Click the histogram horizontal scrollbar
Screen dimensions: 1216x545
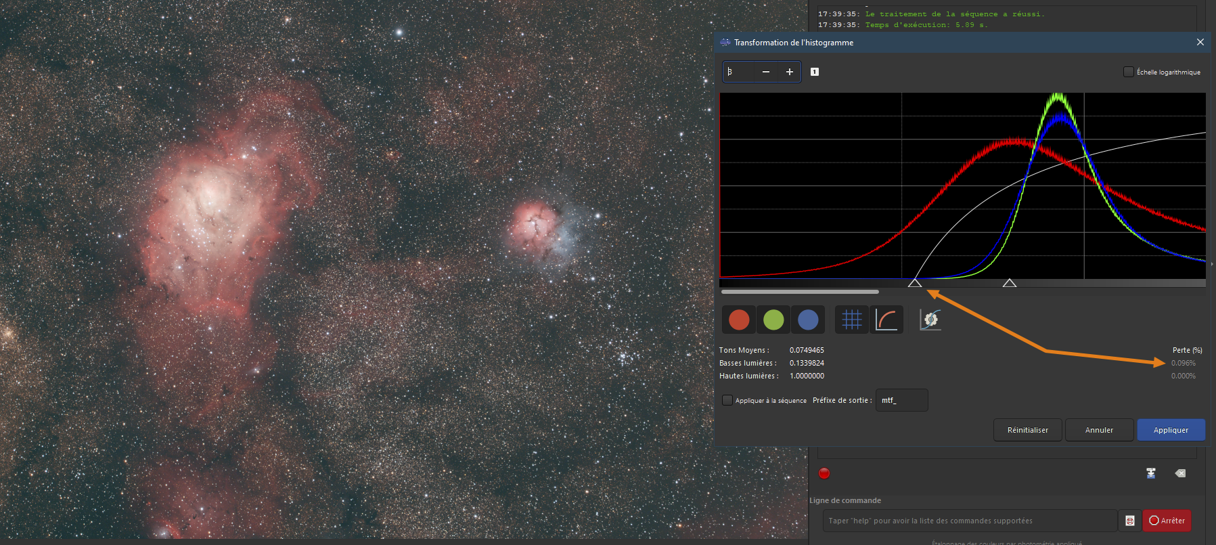tap(800, 292)
